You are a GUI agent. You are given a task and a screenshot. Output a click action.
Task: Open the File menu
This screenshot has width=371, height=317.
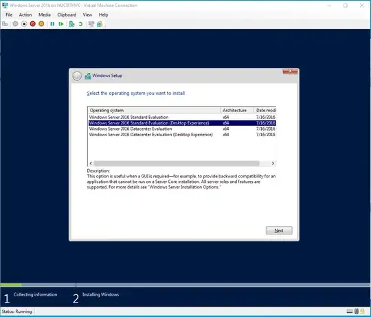pyautogui.click(x=9, y=14)
